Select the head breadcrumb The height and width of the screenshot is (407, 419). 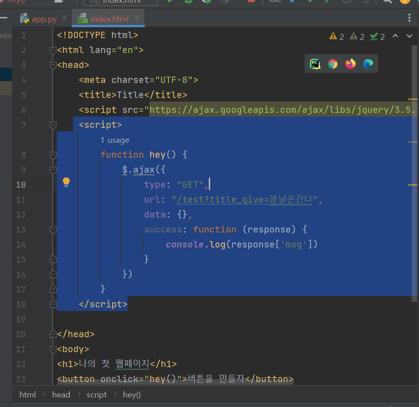pos(61,395)
